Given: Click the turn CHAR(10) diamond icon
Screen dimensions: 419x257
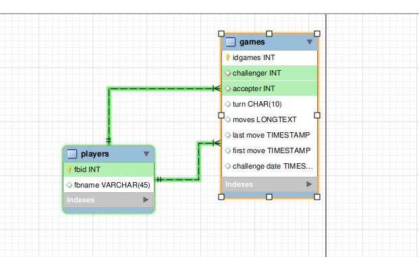Looking at the screenshot, I should [227, 104].
